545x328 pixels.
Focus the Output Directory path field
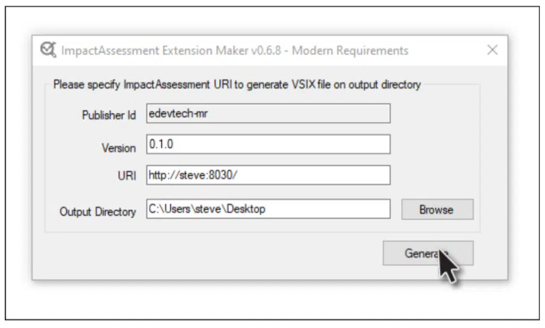[268, 209]
